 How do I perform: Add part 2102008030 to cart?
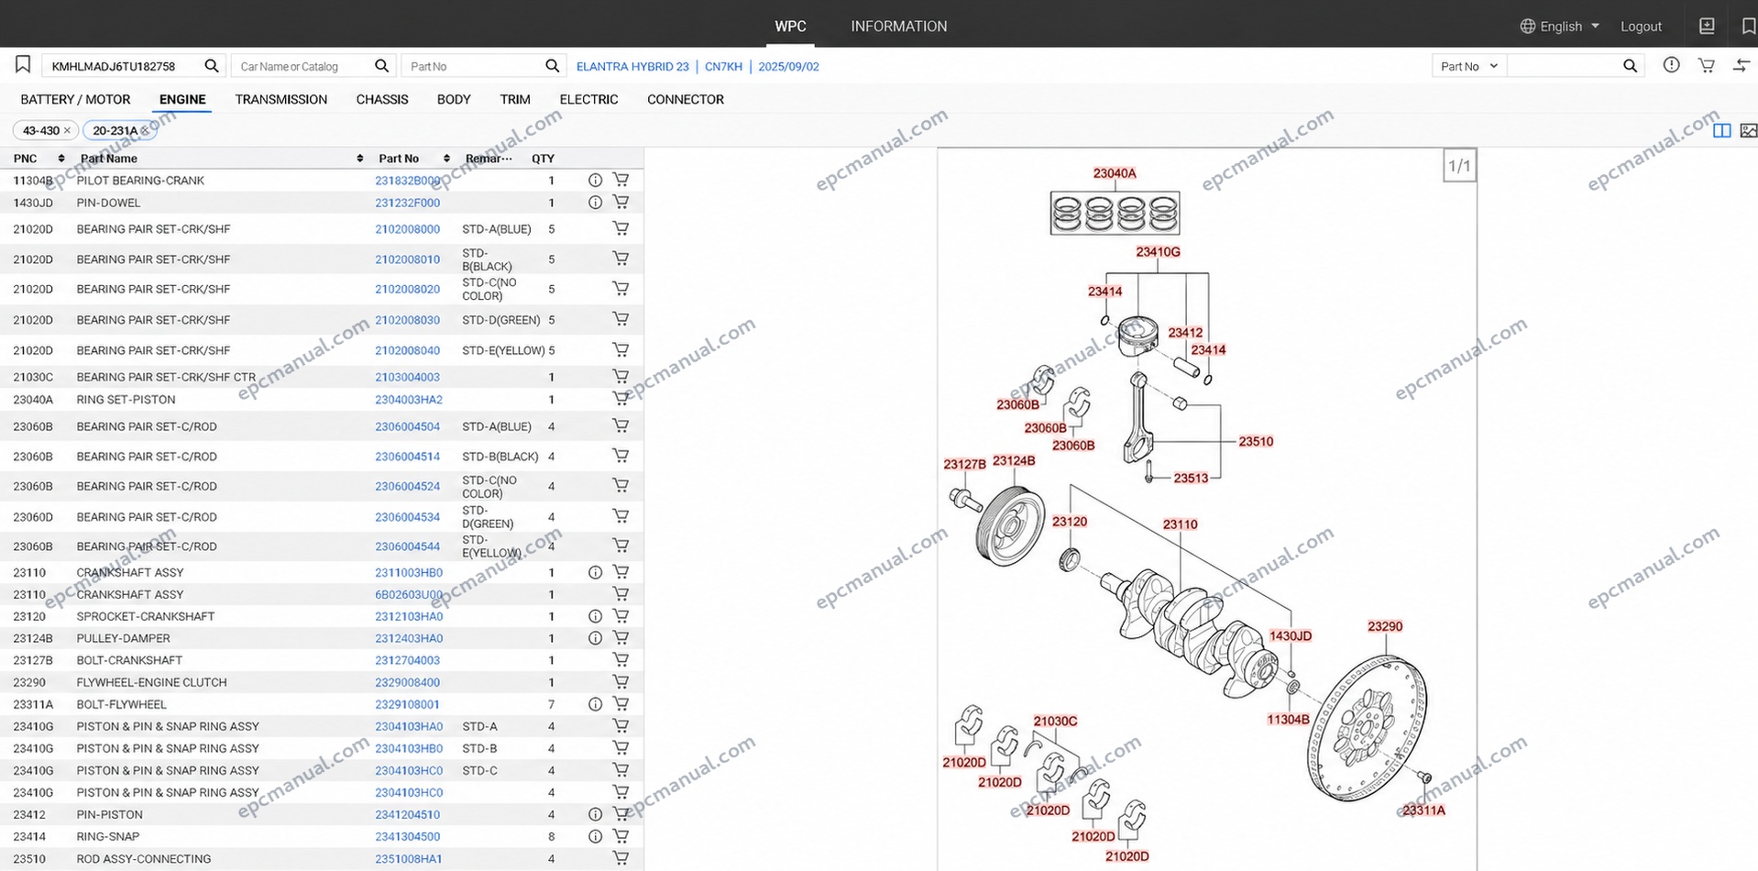[621, 319]
